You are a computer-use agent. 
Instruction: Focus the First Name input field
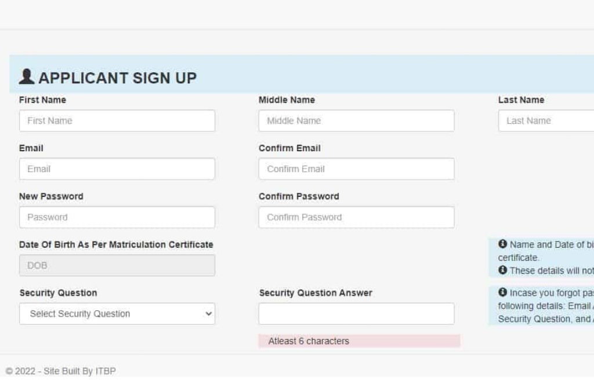click(117, 121)
